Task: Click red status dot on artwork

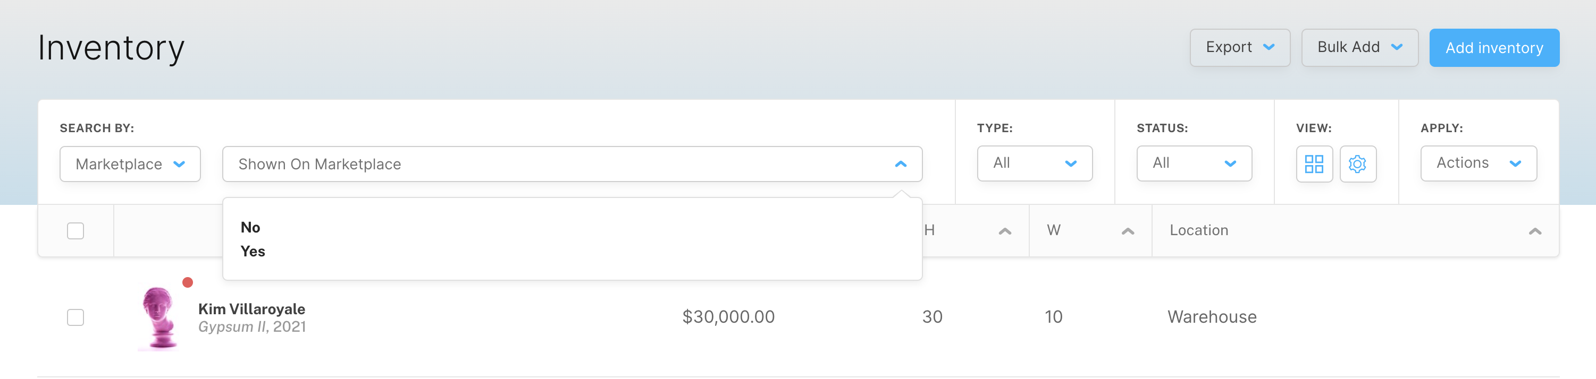Action: [x=188, y=282]
